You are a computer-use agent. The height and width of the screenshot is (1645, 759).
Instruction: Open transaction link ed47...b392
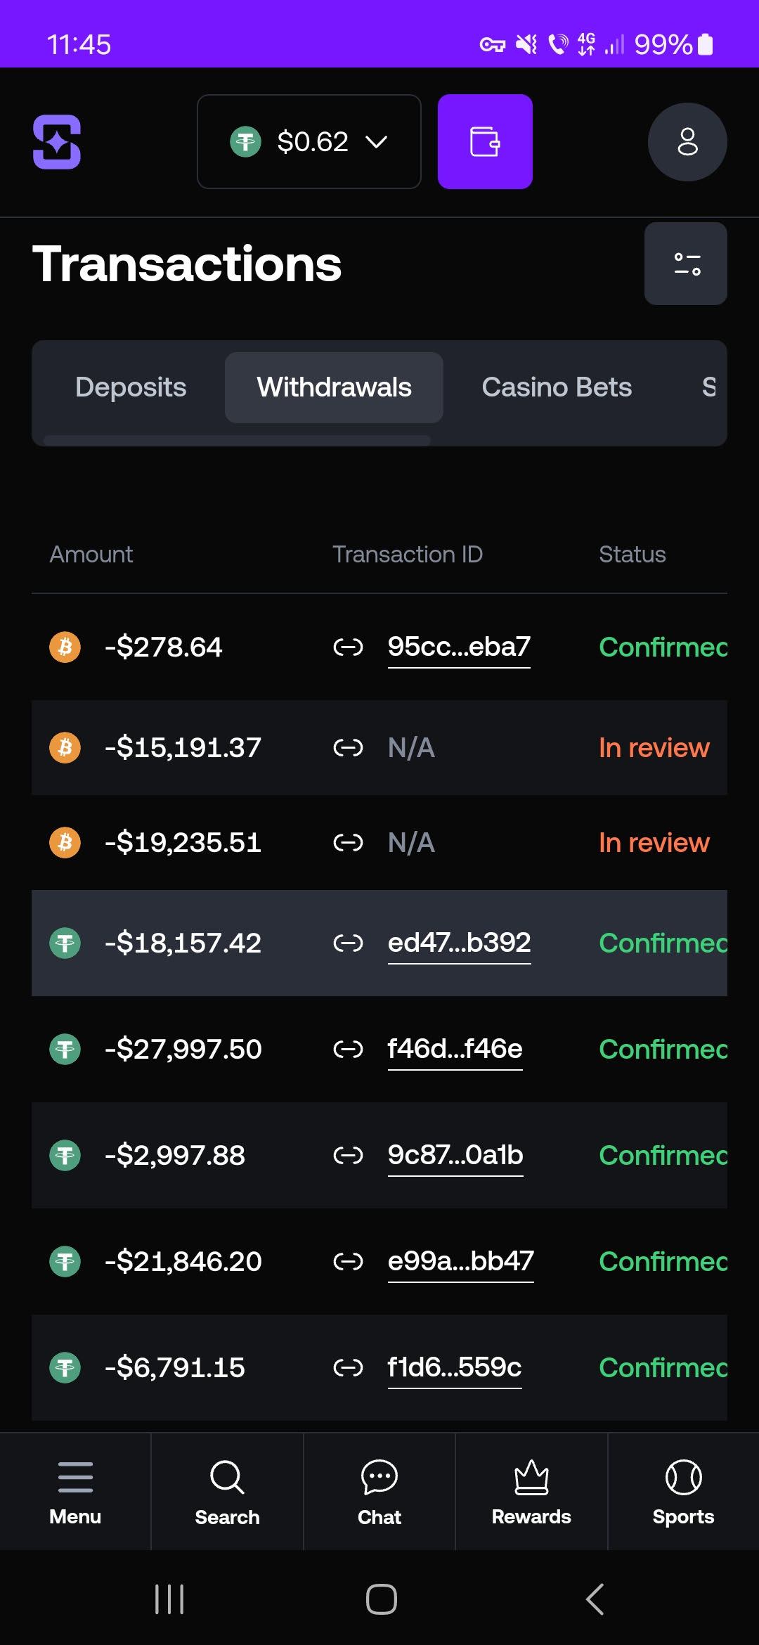pos(459,943)
